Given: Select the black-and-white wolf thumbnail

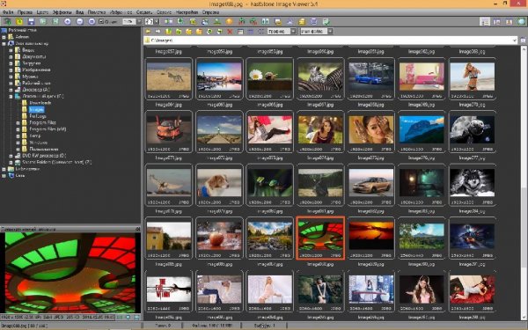Looking at the screenshot, I should [x=472, y=185].
